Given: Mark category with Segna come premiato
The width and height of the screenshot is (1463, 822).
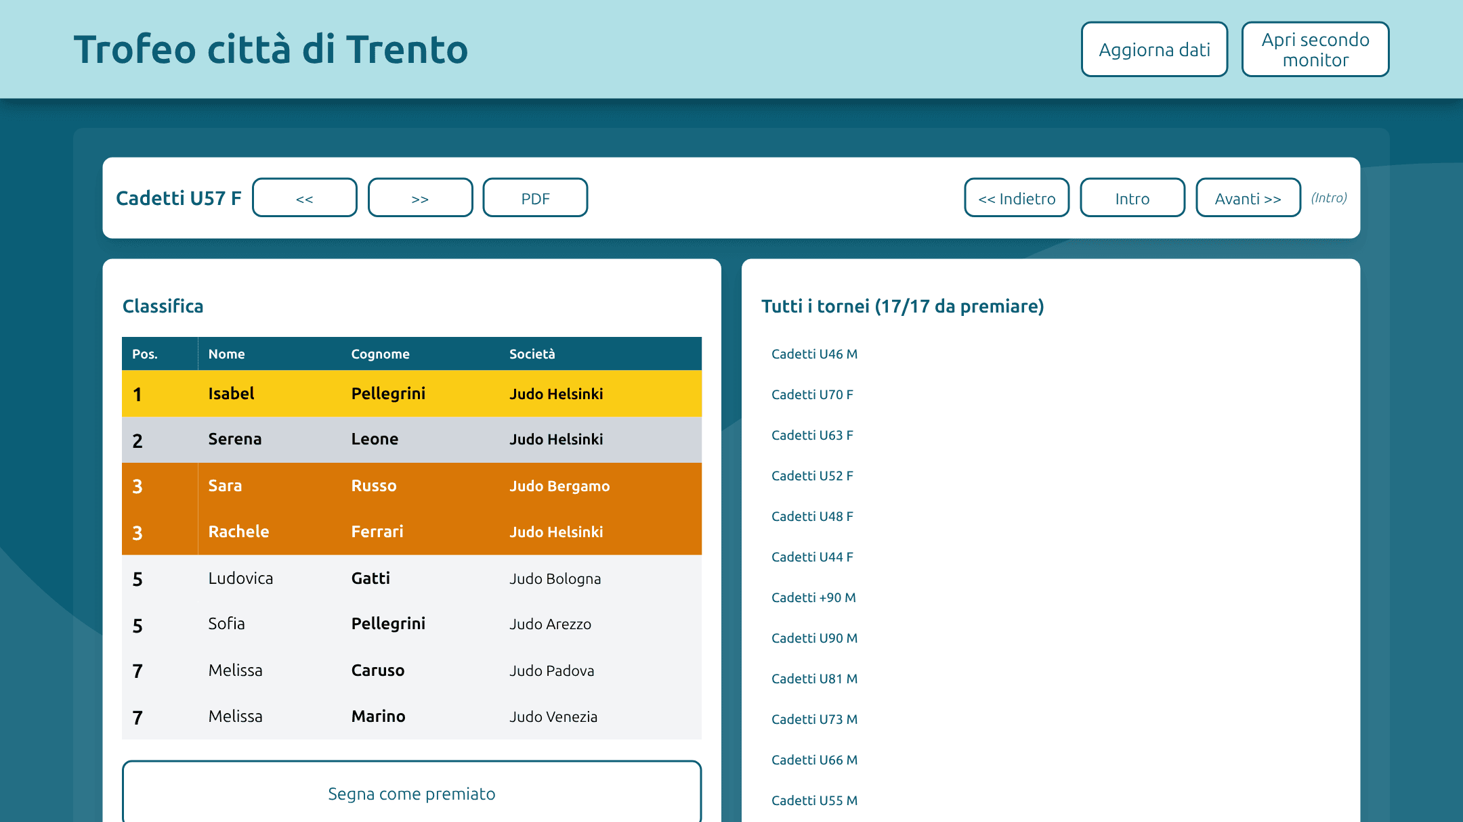Looking at the screenshot, I should click(412, 793).
